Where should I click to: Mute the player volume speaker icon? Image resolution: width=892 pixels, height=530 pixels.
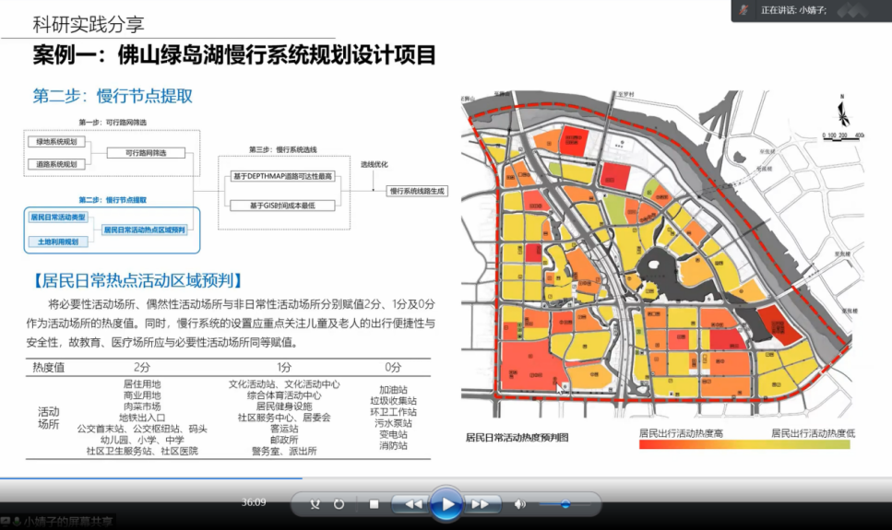coord(519,504)
